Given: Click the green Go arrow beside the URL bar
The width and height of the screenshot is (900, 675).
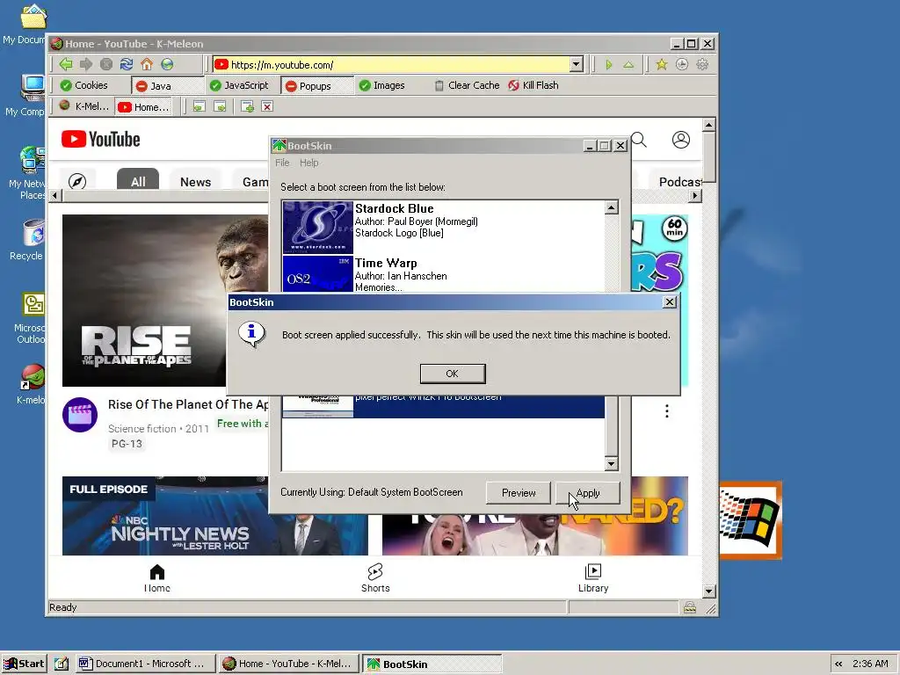Looking at the screenshot, I should [x=609, y=65].
